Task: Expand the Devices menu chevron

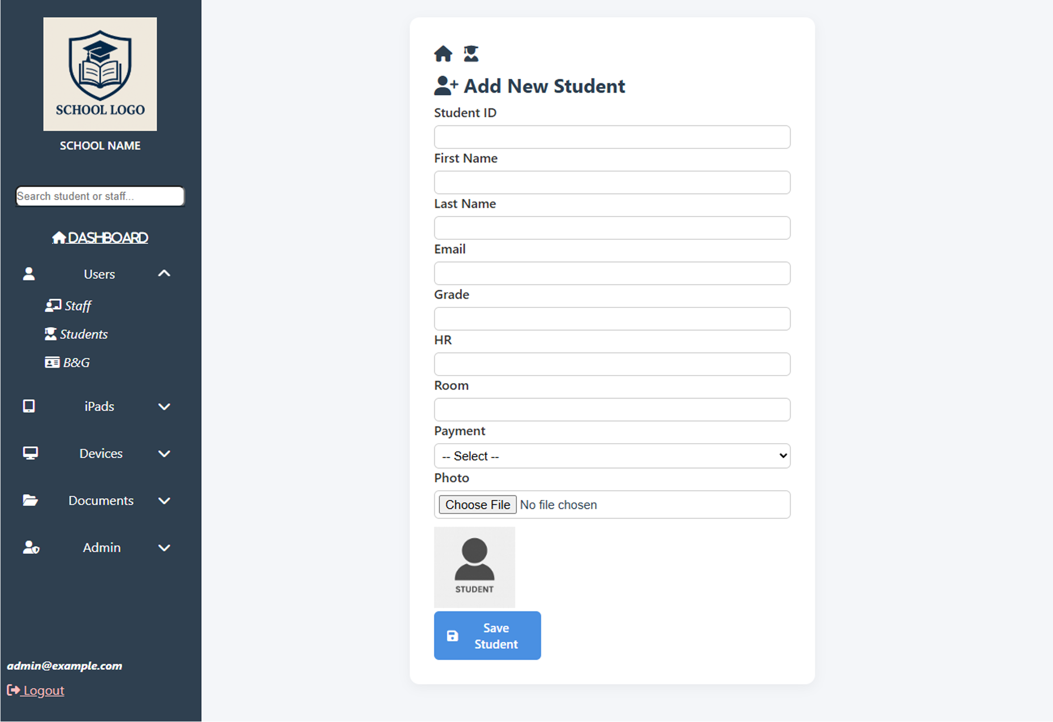Action: (x=164, y=454)
